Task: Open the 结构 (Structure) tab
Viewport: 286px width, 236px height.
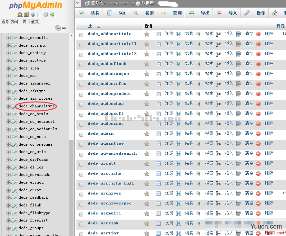Action: click(x=89, y=13)
